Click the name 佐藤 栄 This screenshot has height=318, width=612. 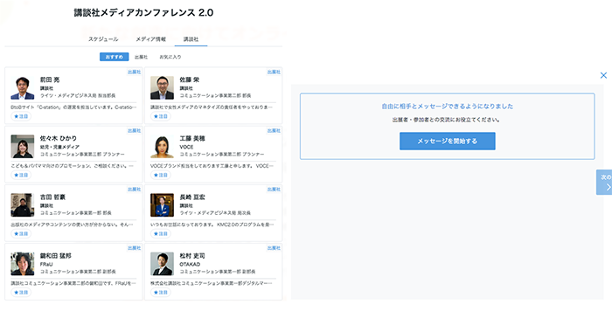tap(190, 79)
